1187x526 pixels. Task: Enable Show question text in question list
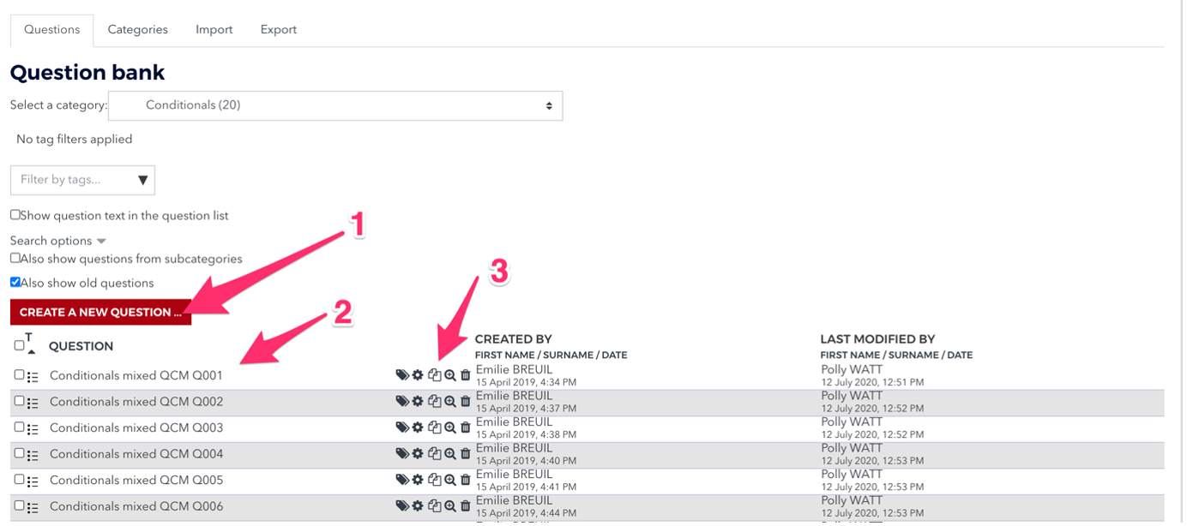click(x=15, y=215)
